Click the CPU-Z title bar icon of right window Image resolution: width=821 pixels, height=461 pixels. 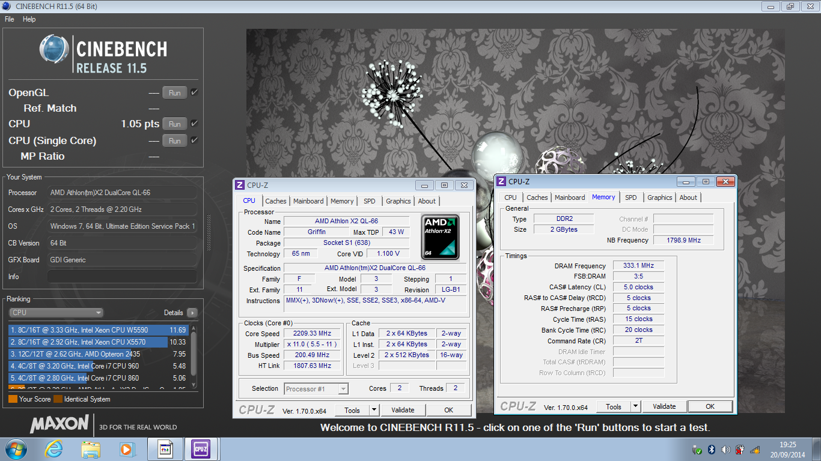(x=501, y=181)
